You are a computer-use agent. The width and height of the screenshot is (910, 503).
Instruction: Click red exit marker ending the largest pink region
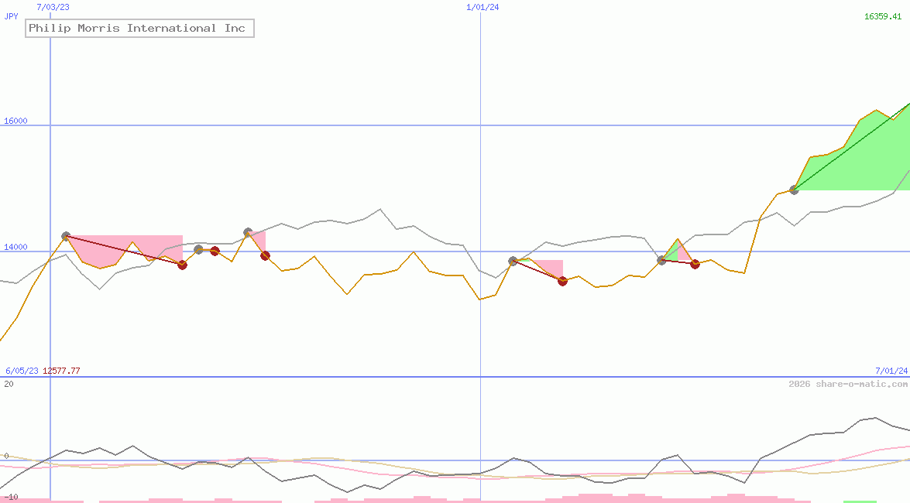[182, 265]
